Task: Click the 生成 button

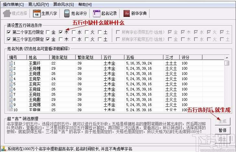Action: pyautogui.click(x=222, y=121)
